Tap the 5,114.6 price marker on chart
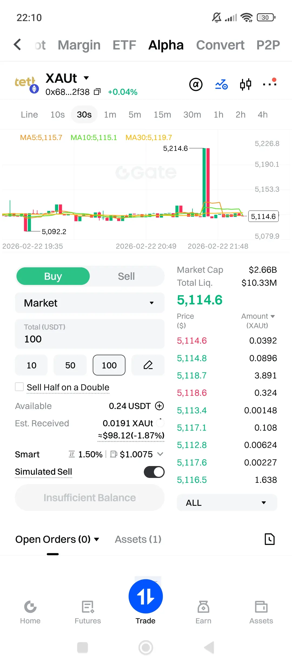This screenshot has width=292, height=665. [264, 216]
